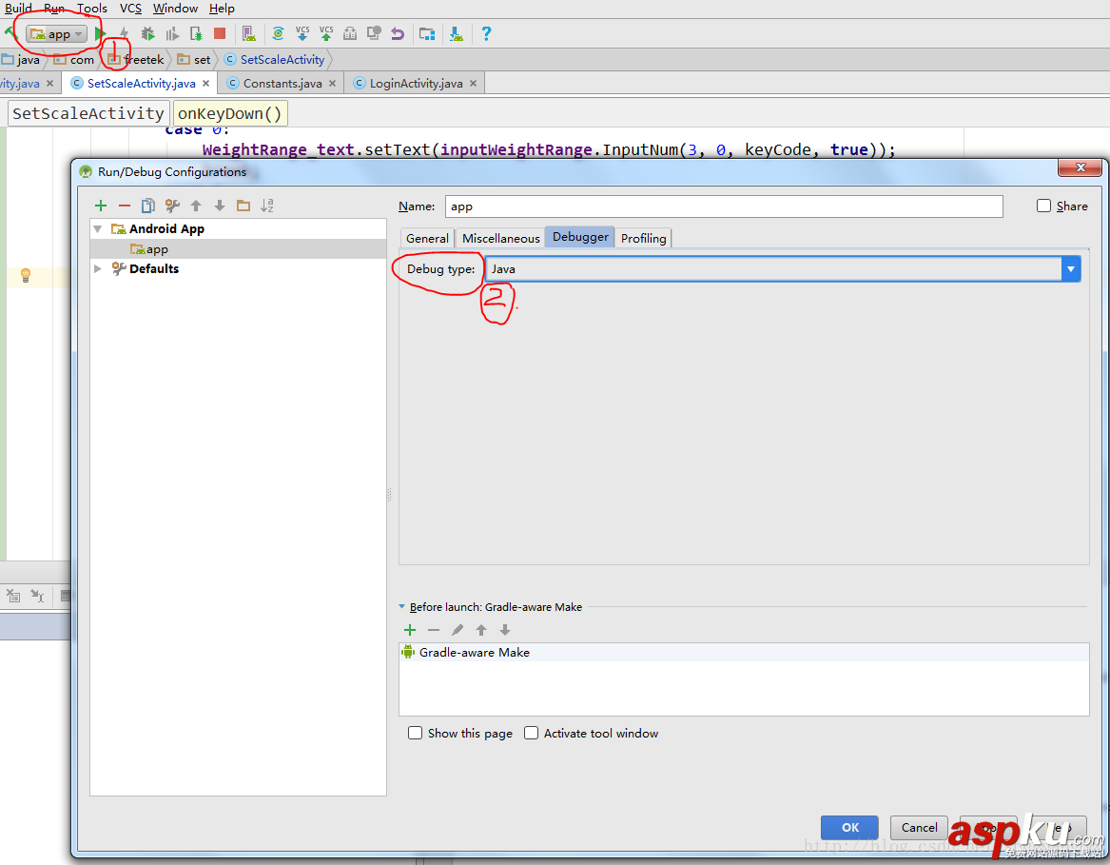The image size is (1110, 865).
Task: Run the app with the green play icon
Action: (99, 33)
